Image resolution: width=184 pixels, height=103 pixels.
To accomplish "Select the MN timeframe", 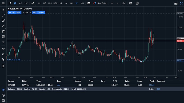I will [x=82, y=3].
